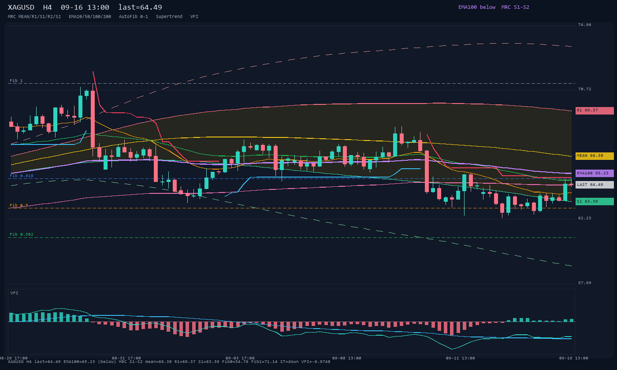Click the VFI entry in the top legend row

click(x=194, y=17)
